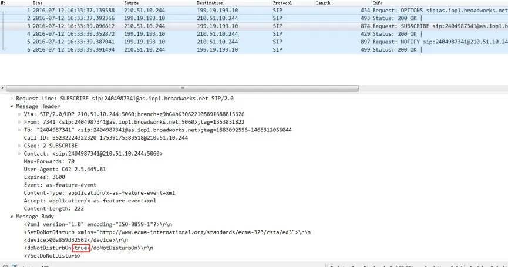Select packet 3 SUBSCRIBE request row
Screen dimensions: 508x267
coord(235,26)
